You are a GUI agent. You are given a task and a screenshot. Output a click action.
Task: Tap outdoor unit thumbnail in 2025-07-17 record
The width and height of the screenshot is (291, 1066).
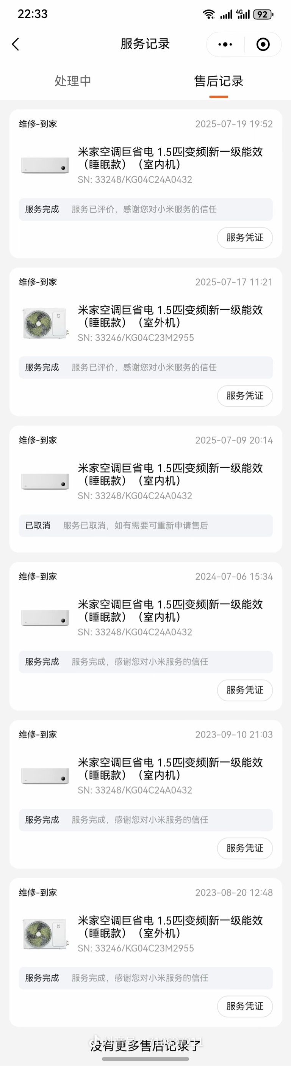click(45, 323)
